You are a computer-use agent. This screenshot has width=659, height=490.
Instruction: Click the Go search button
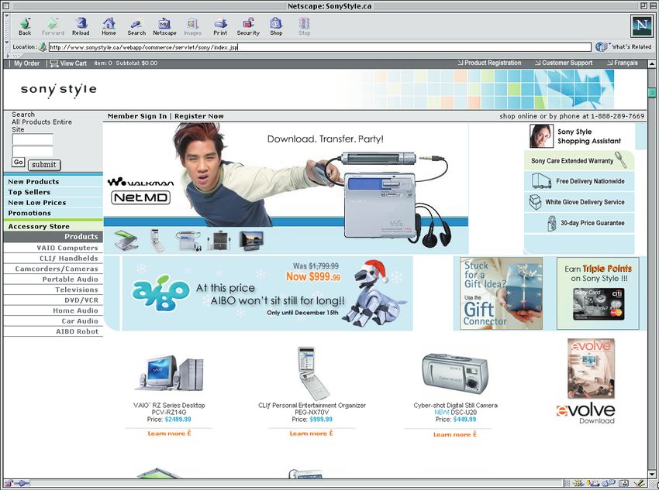pos(19,163)
